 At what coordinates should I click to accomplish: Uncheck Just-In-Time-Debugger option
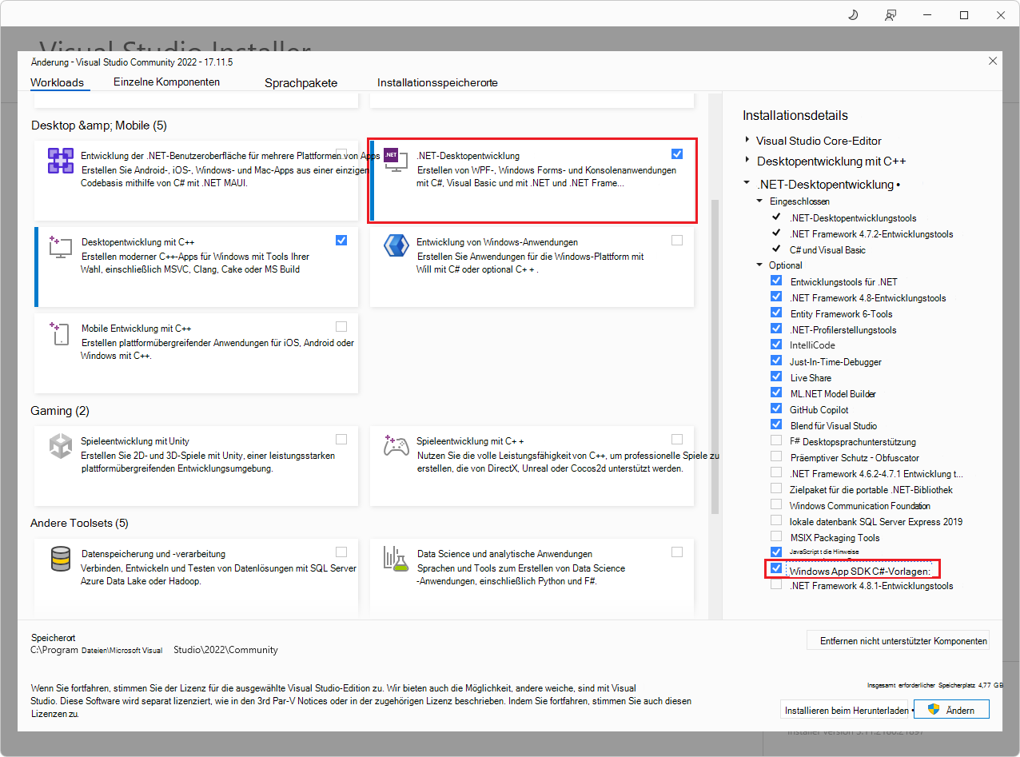click(776, 361)
